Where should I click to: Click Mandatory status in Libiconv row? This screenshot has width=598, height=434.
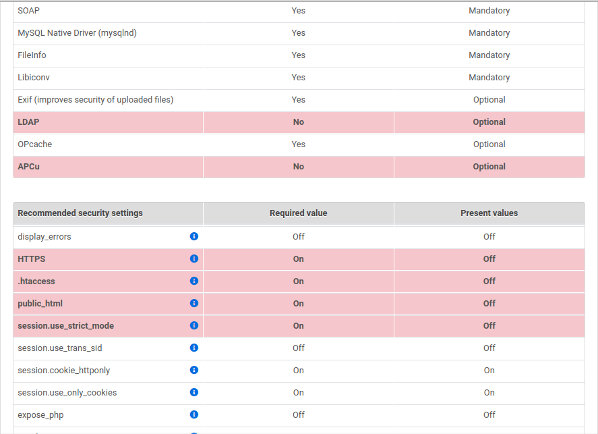coord(489,78)
